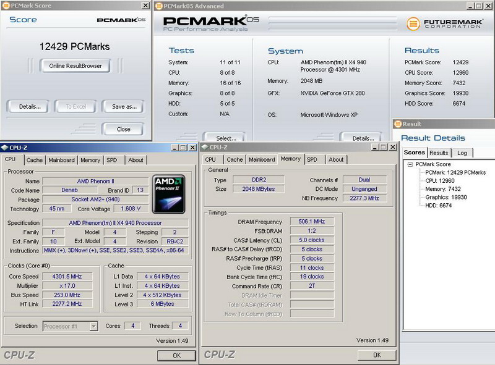Select the Scores tab in Result Details
The width and height of the screenshot is (495, 365).
415,153
